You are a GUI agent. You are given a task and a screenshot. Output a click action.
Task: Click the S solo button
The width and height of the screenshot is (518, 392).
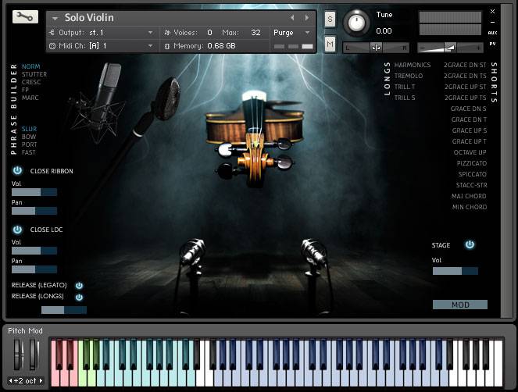click(330, 19)
